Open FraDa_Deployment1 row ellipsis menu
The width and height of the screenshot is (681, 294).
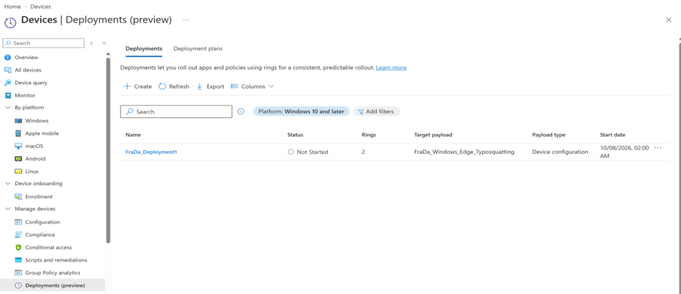point(658,148)
